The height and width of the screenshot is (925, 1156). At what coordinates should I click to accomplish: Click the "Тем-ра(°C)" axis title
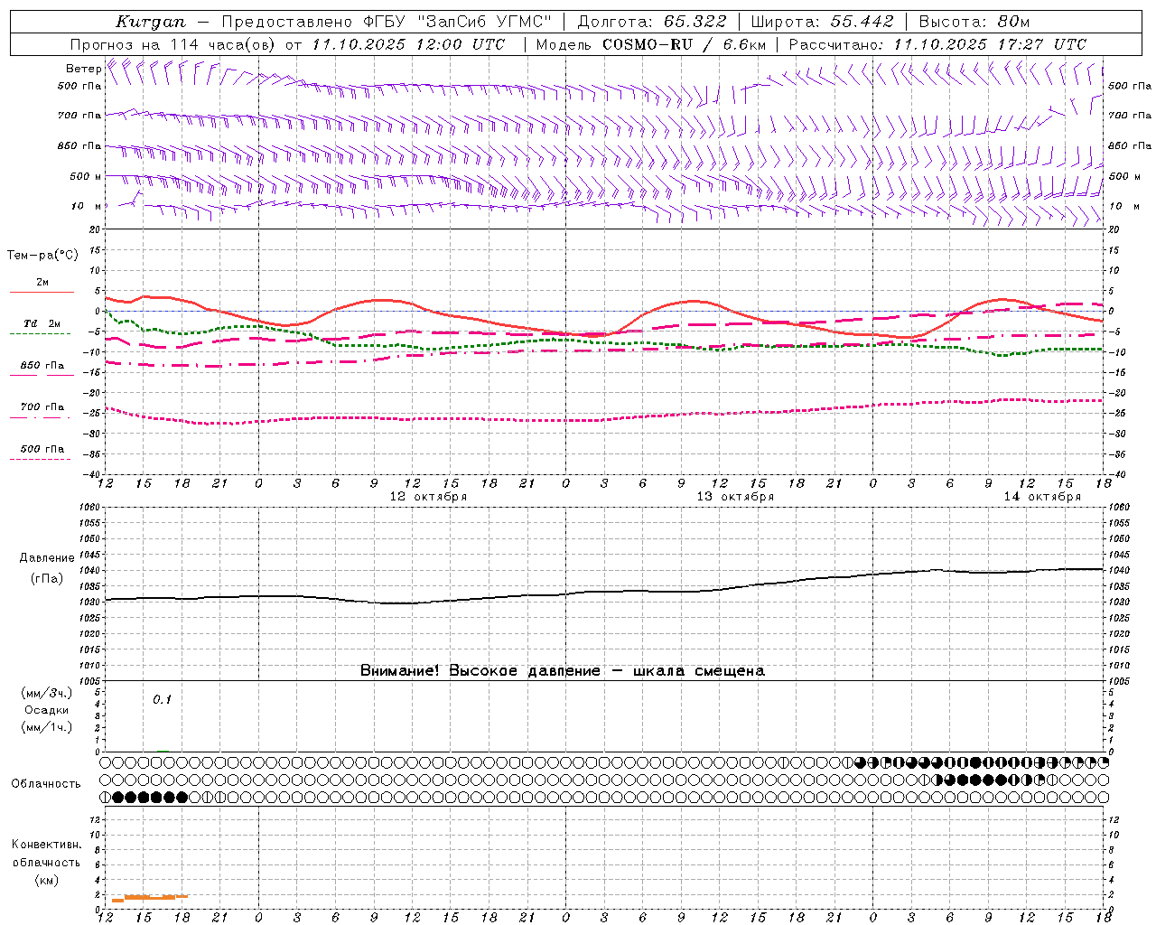click(x=42, y=256)
